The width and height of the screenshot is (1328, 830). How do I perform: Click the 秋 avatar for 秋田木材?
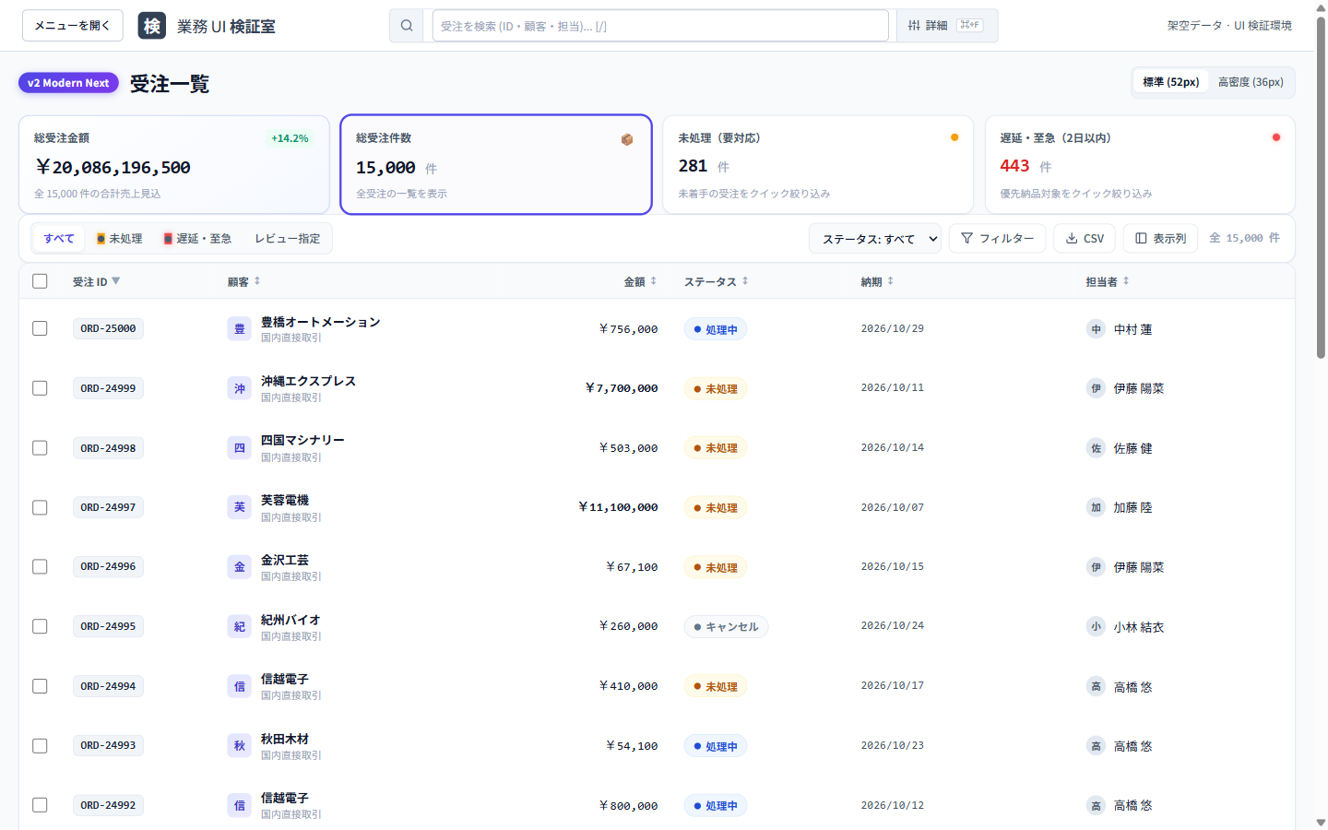(x=240, y=746)
